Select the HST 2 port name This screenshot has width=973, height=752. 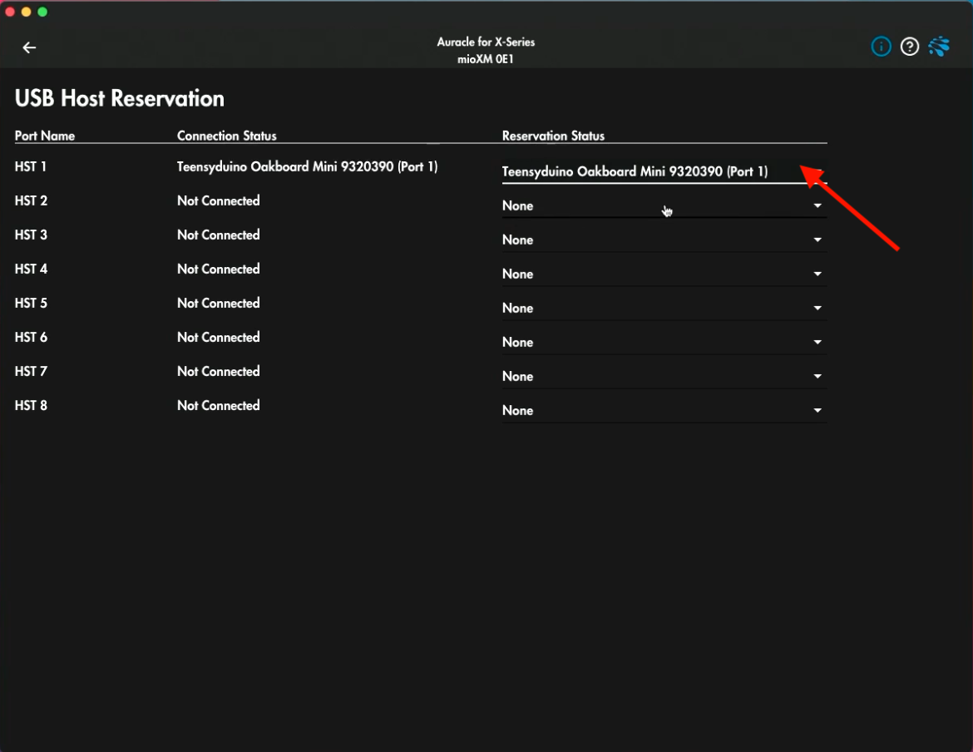coord(31,201)
